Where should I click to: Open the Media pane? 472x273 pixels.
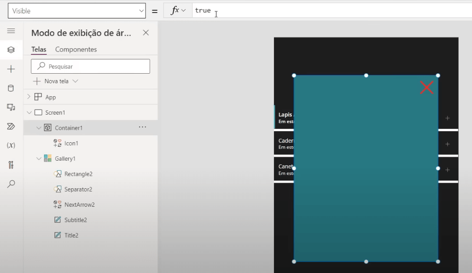pyautogui.click(x=12, y=107)
